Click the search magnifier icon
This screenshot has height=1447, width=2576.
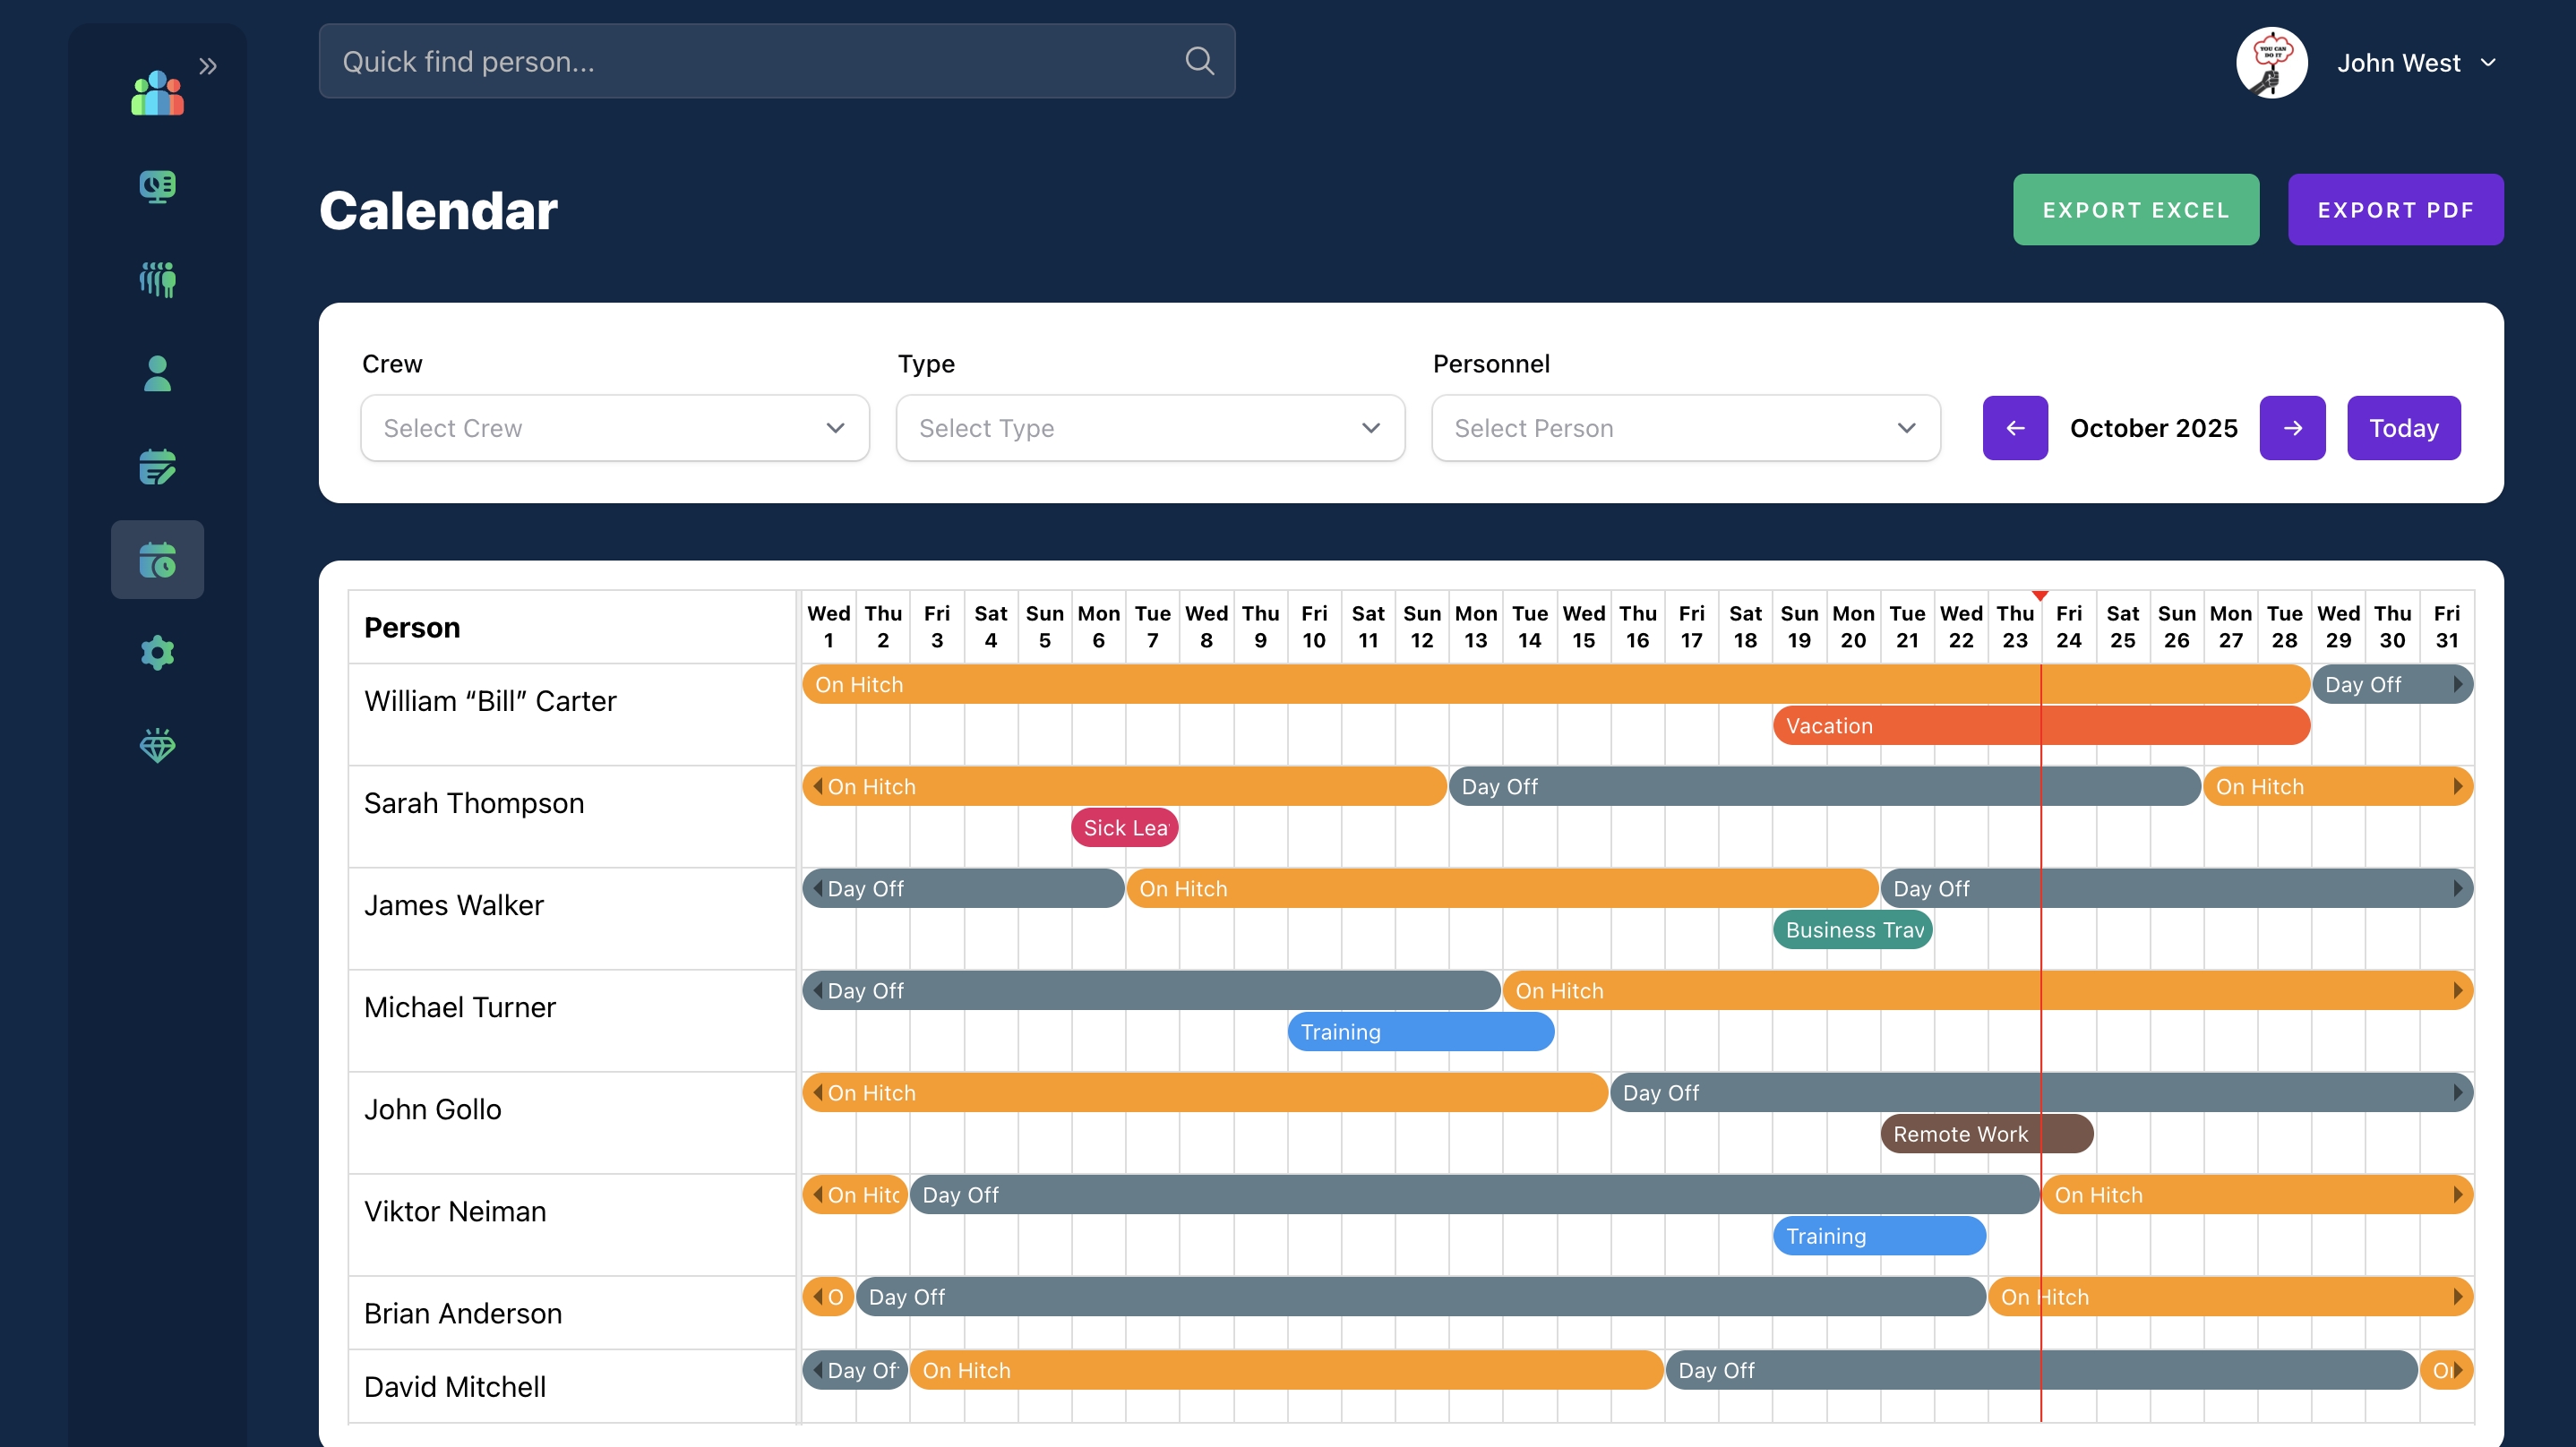[x=1199, y=62]
